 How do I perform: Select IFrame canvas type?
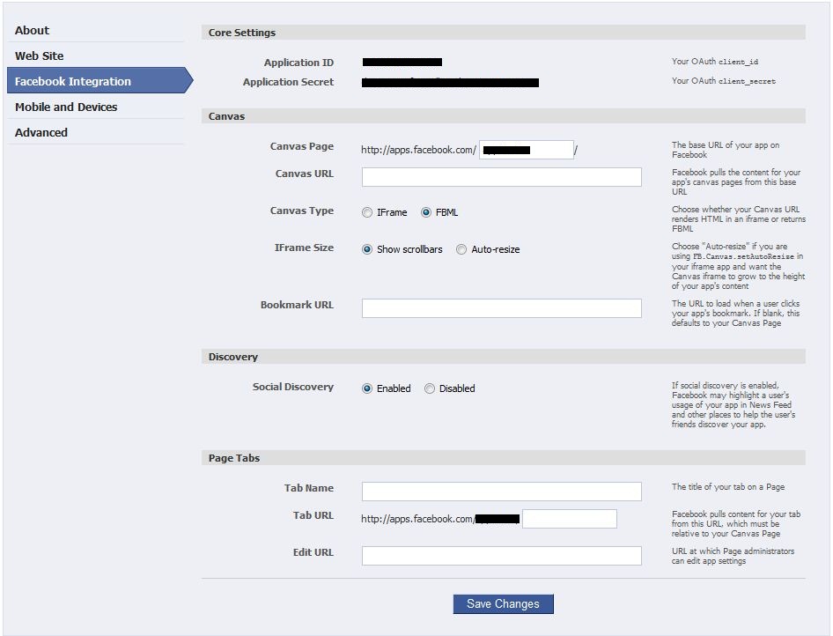pos(366,212)
